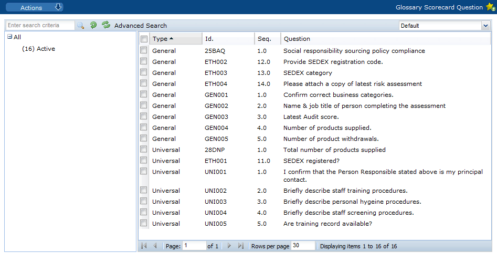Click 'Total number of products supplied' question
497x253 pixels.
tap(334, 150)
